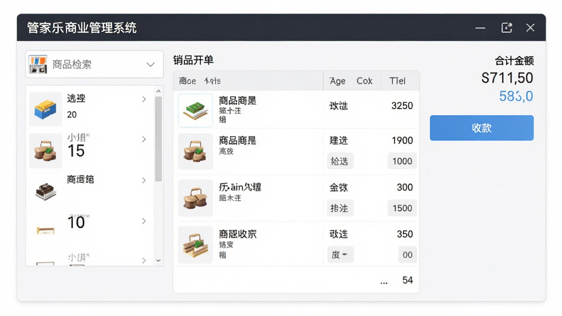Screen dimensions: 562x316
Task: Click the 300 amount value
Action: [404, 188]
